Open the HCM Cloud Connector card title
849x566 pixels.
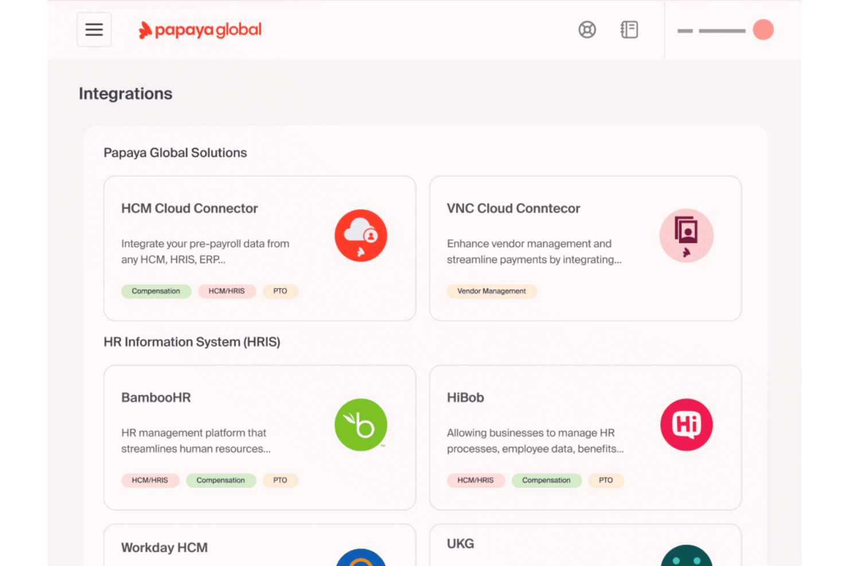point(189,208)
